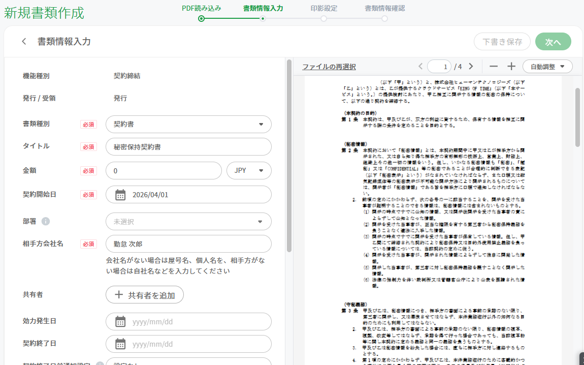Click the PDF読み込み progress step circle
This screenshot has height=365, width=584.
(x=202, y=19)
